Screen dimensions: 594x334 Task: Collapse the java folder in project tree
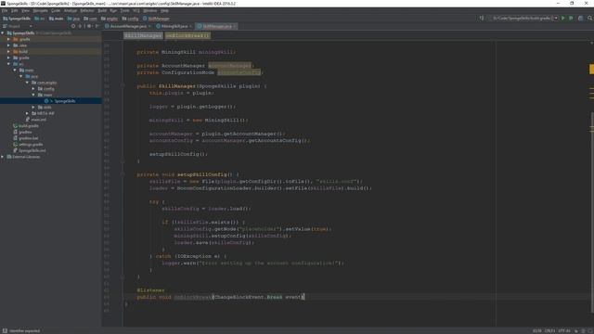click(21, 76)
